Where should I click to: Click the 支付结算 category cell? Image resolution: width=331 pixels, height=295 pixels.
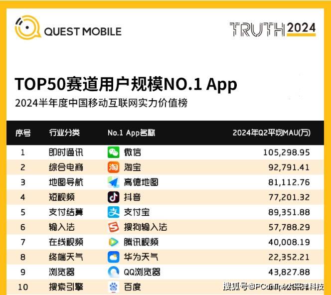pyautogui.click(x=66, y=212)
